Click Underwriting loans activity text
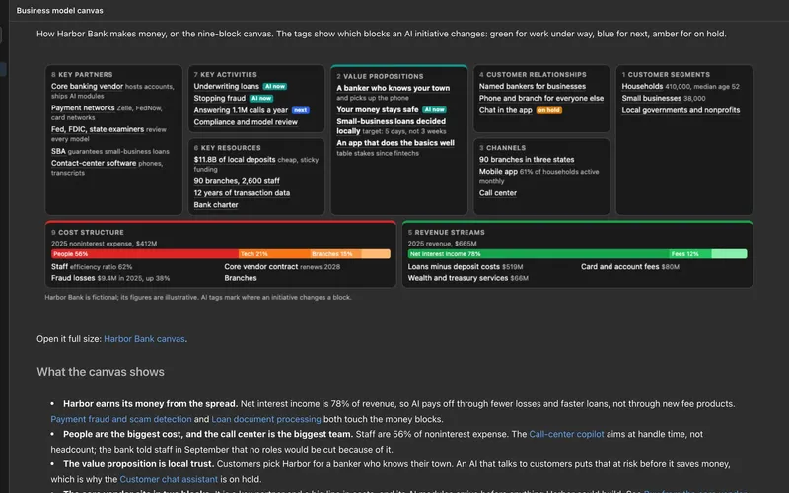 point(227,87)
